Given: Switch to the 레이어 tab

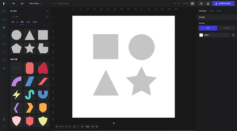Looking at the screenshot, I should (x=211, y=11).
